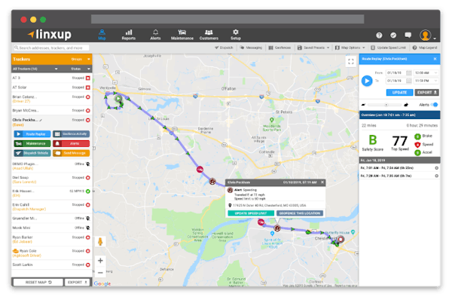Viewport: 452px width, 297px height.
Task: Click Update Speed Limit in alert popup
Action: click(x=251, y=213)
